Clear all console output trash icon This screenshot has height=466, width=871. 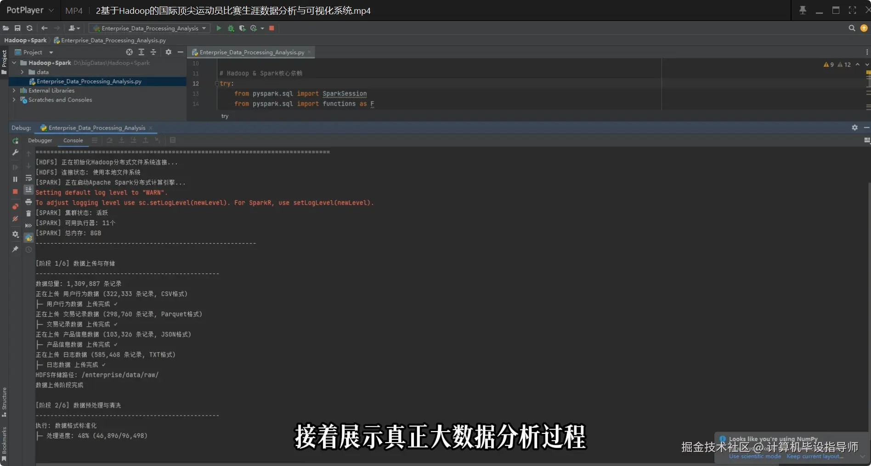tap(28, 213)
